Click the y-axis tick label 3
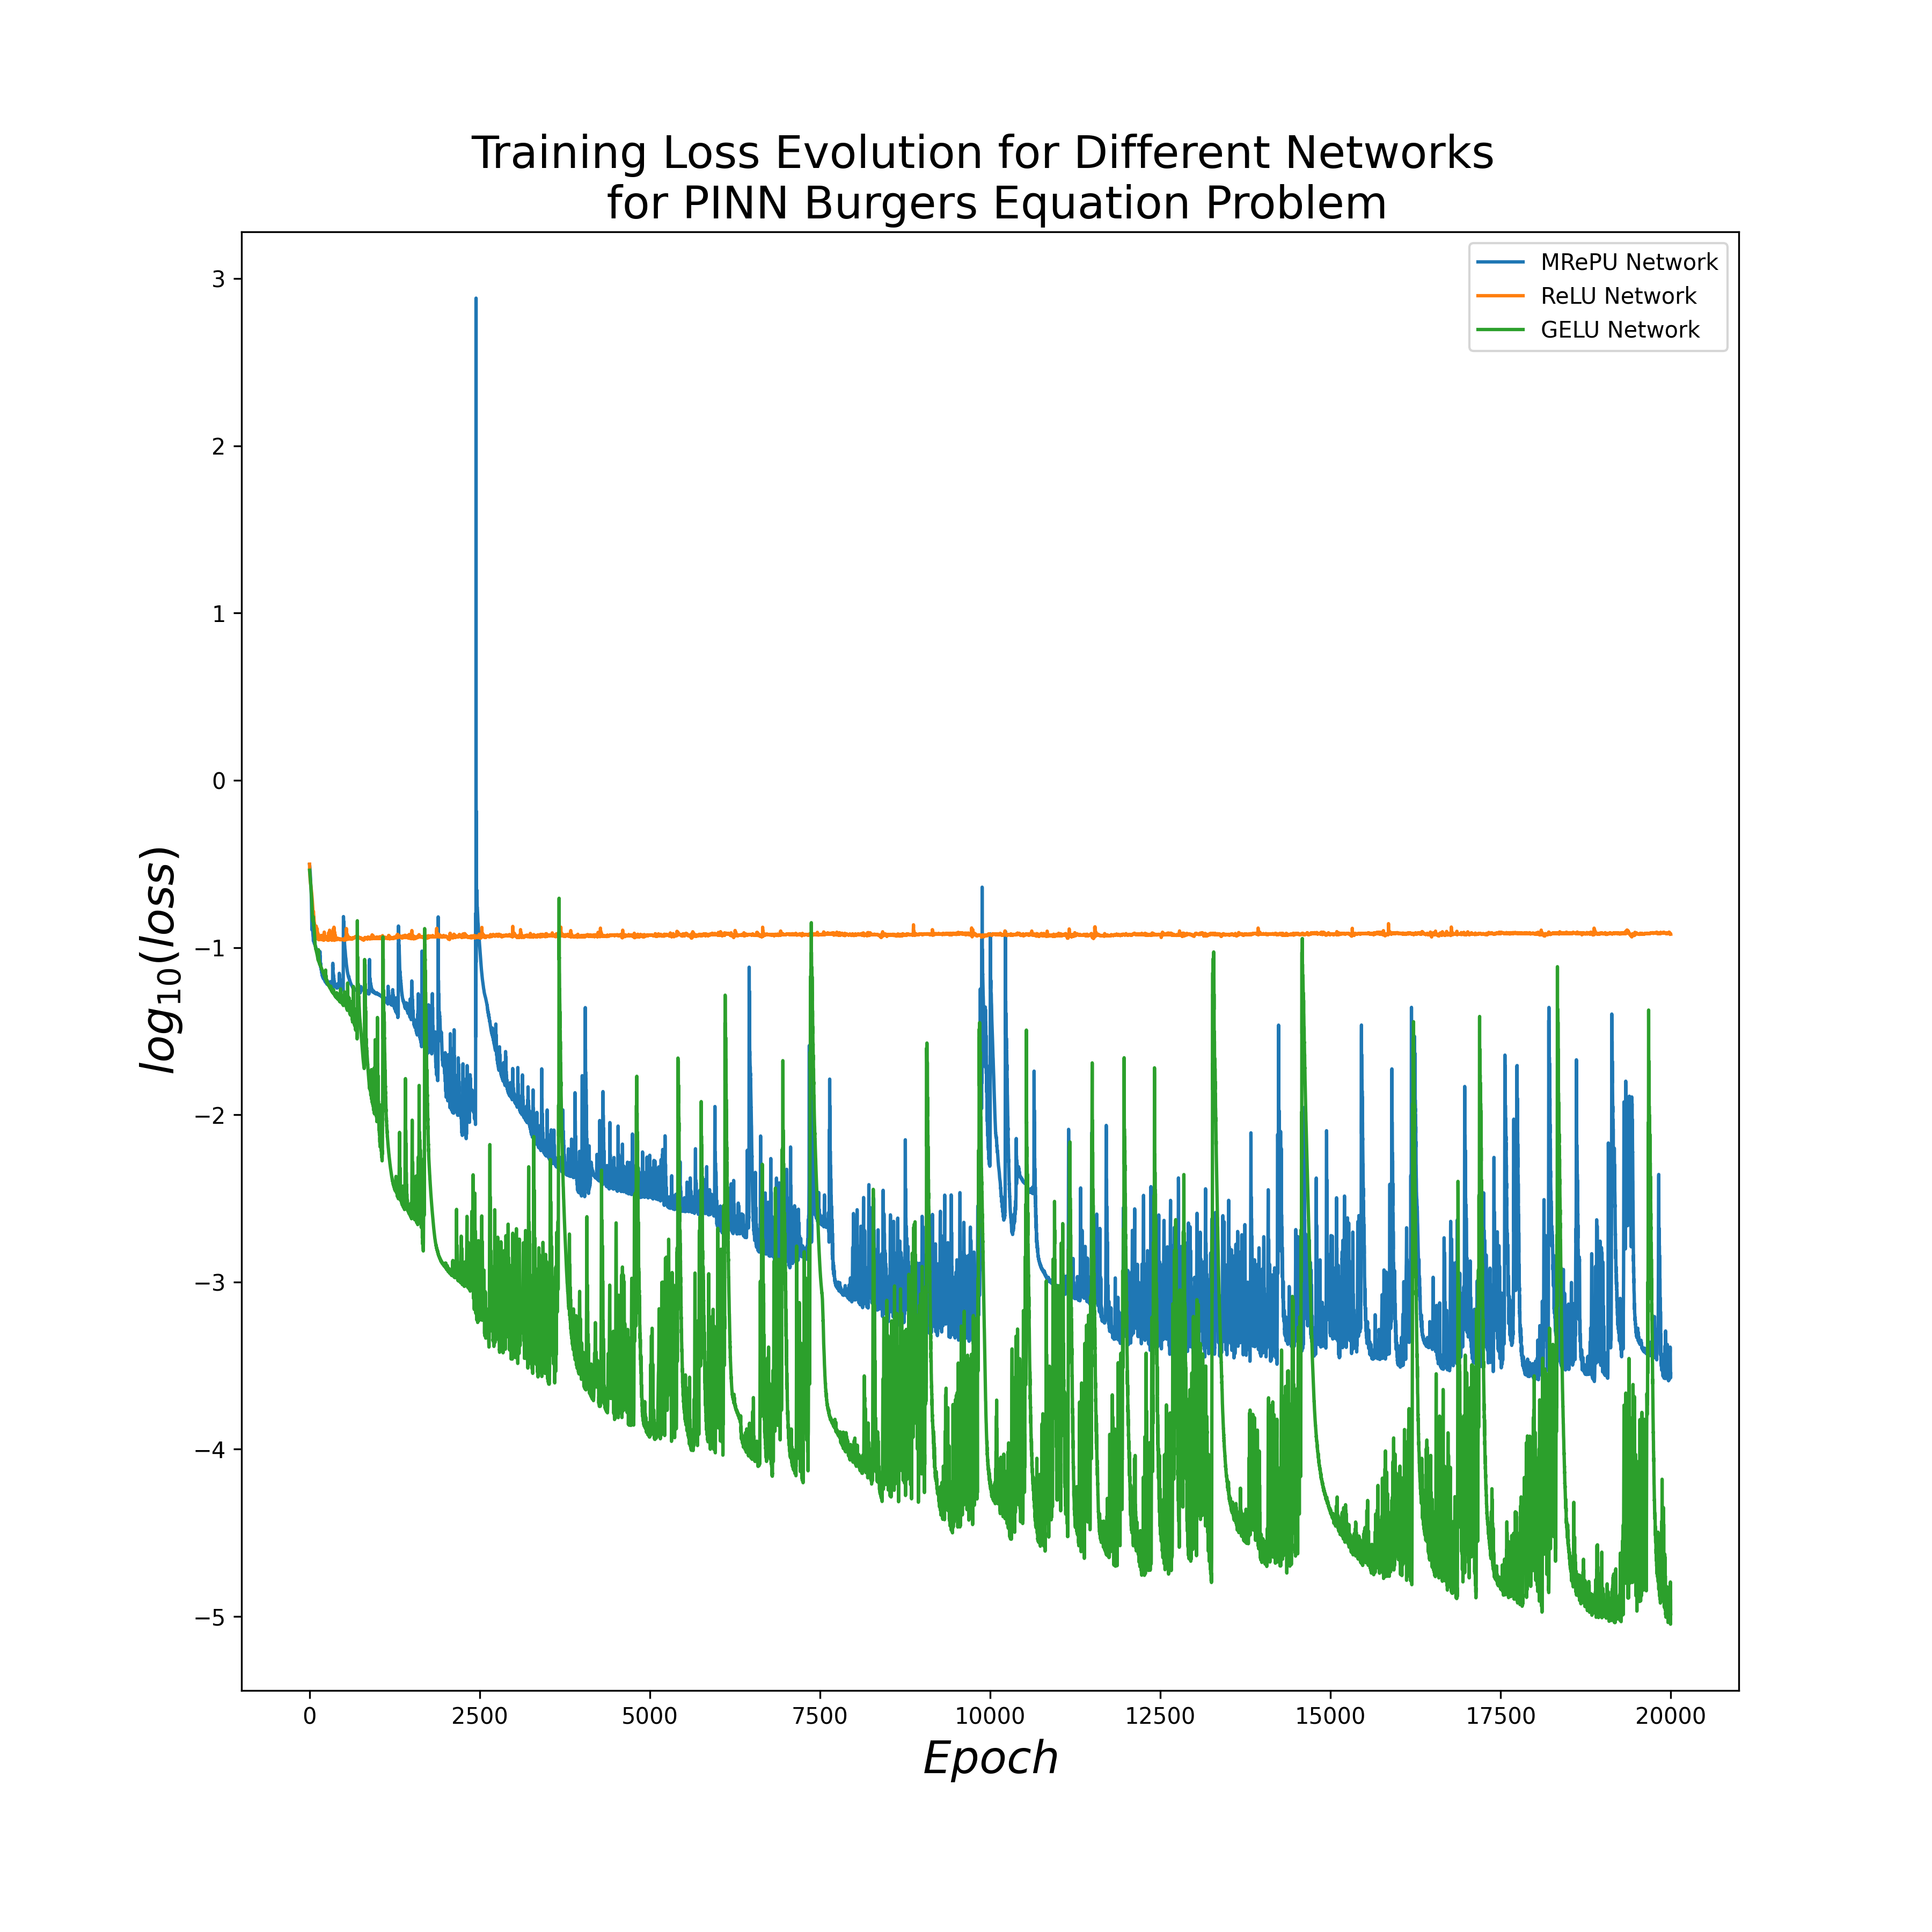The height and width of the screenshot is (1932, 1932). tap(219, 279)
